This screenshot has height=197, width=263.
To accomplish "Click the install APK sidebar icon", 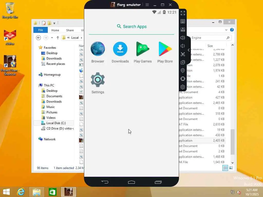I will (183, 29).
